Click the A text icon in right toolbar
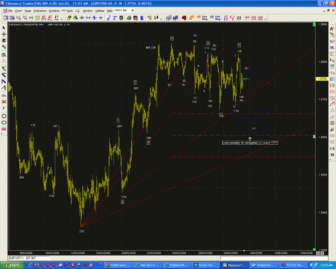 (x=332, y=29)
